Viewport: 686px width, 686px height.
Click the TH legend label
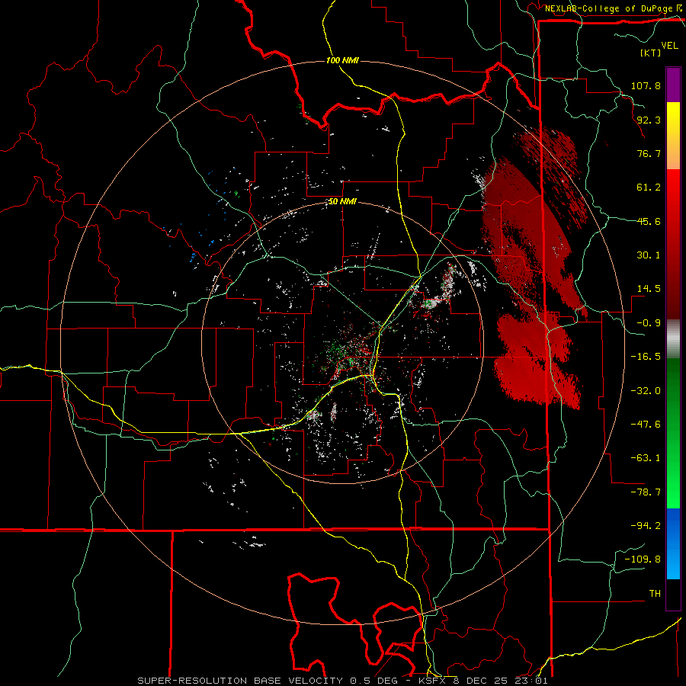click(x=655, y=593)
